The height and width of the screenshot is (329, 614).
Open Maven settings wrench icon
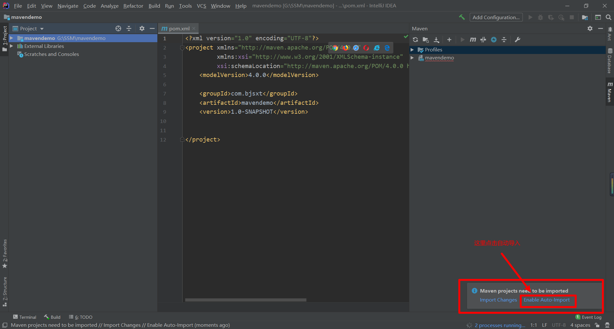tap(517, 40)
